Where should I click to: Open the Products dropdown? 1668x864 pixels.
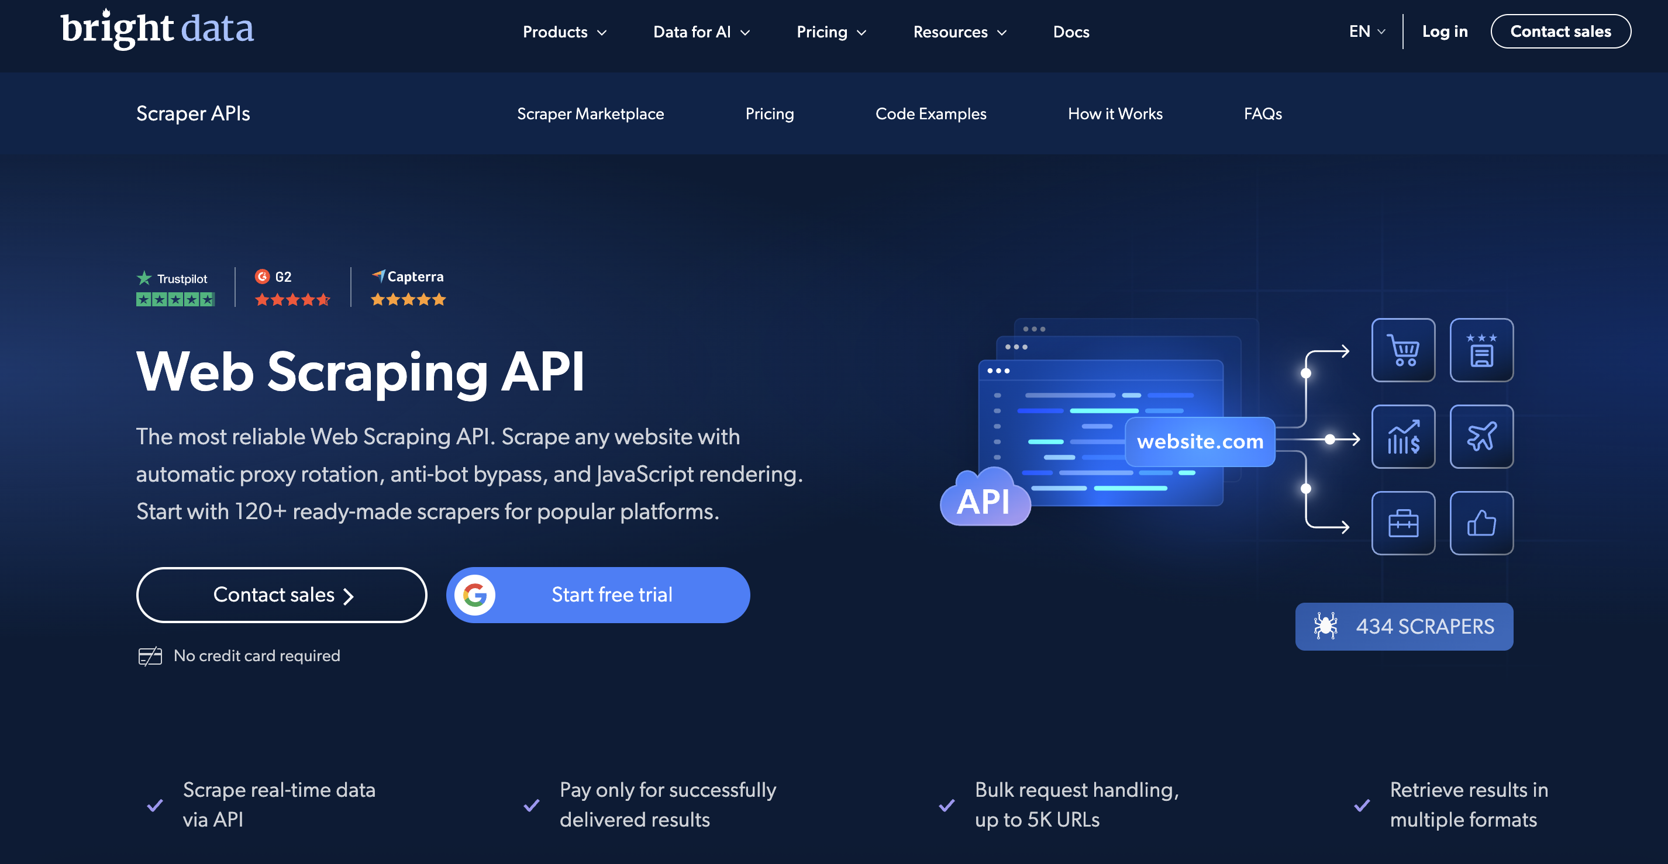coord(563,31)
